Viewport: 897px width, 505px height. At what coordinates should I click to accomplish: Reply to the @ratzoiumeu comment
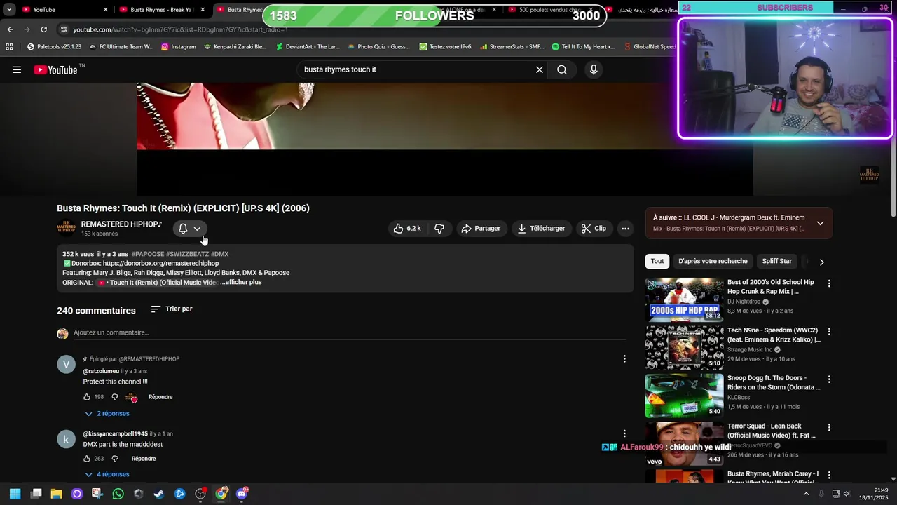pyautogui.click(x=160, y=397)
